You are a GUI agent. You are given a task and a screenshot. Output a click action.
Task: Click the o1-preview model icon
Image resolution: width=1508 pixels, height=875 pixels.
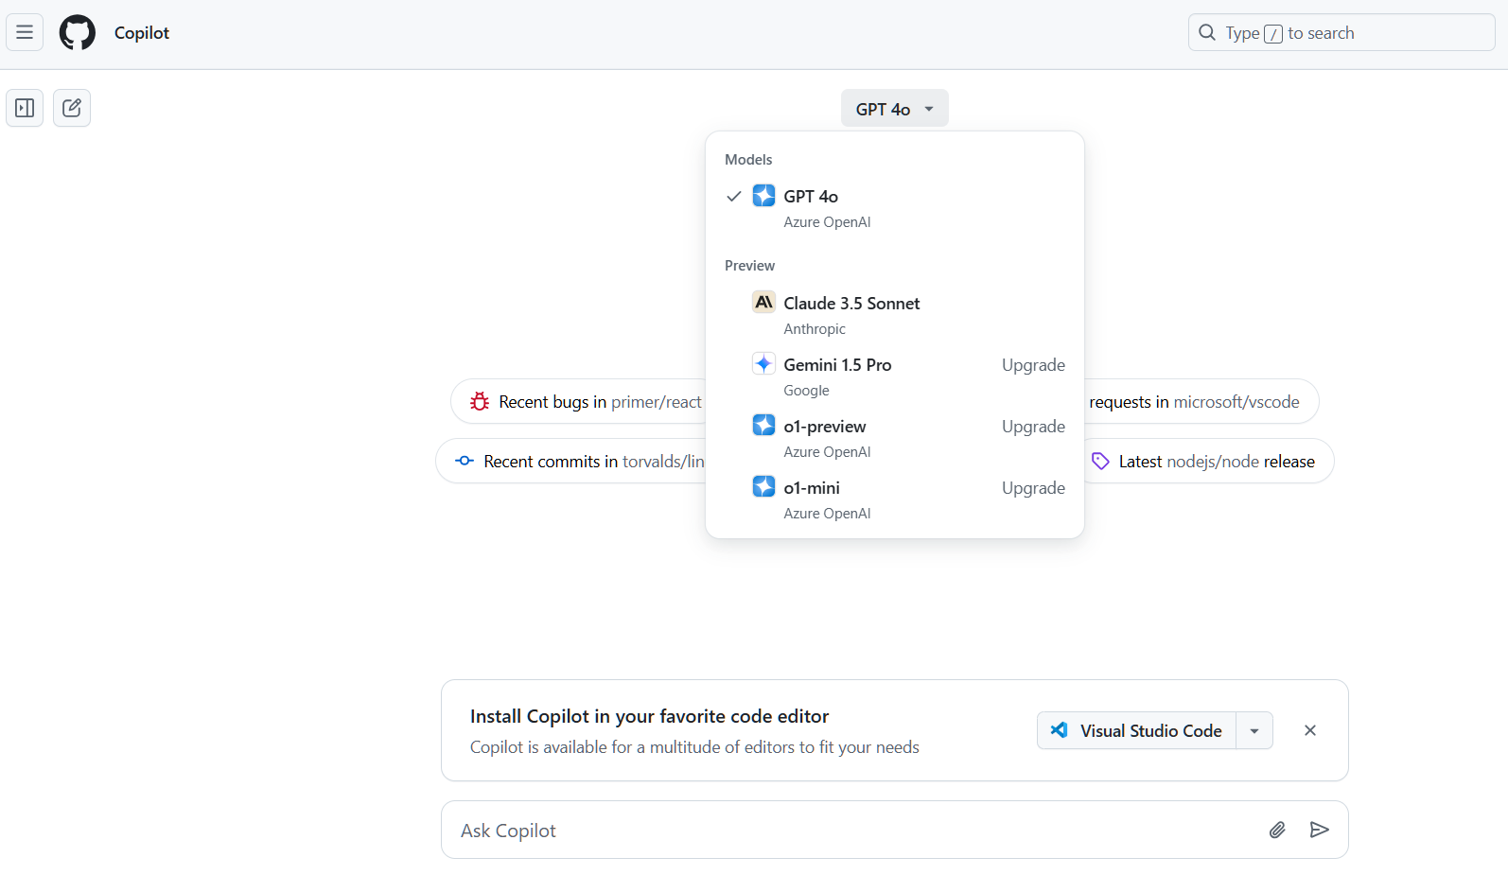(x=763, y=426)
